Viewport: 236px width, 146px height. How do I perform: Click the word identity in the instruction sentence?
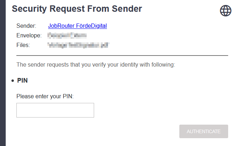[x=129, y=65]
